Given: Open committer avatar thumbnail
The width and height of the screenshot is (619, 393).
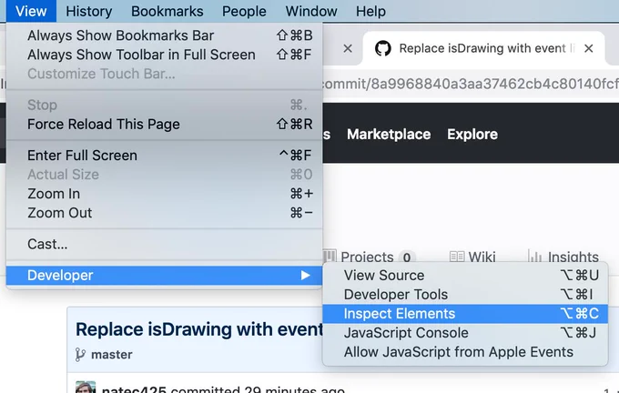Looking at the screenshot, I should pyautogui.click(x=86, y=387).
